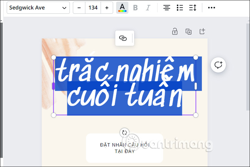Image resolution: width=250 pixels, height=167 pixels.
Task: Click bottom-right resize handle of text box
Action: click(196, 115)
